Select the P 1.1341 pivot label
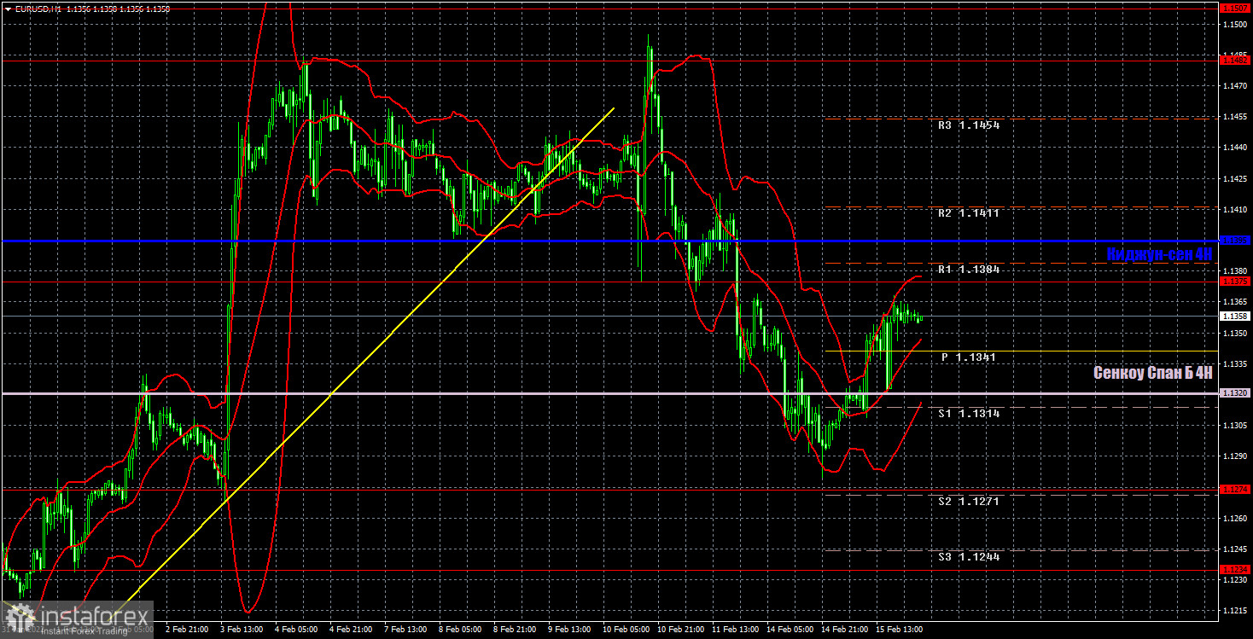This screenshot has width=1253, height=639. (x=968, y=357)
